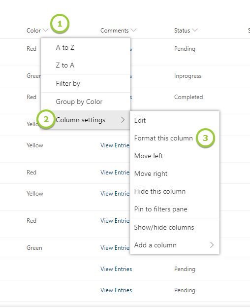Choose Move left option

click(175, 156)
